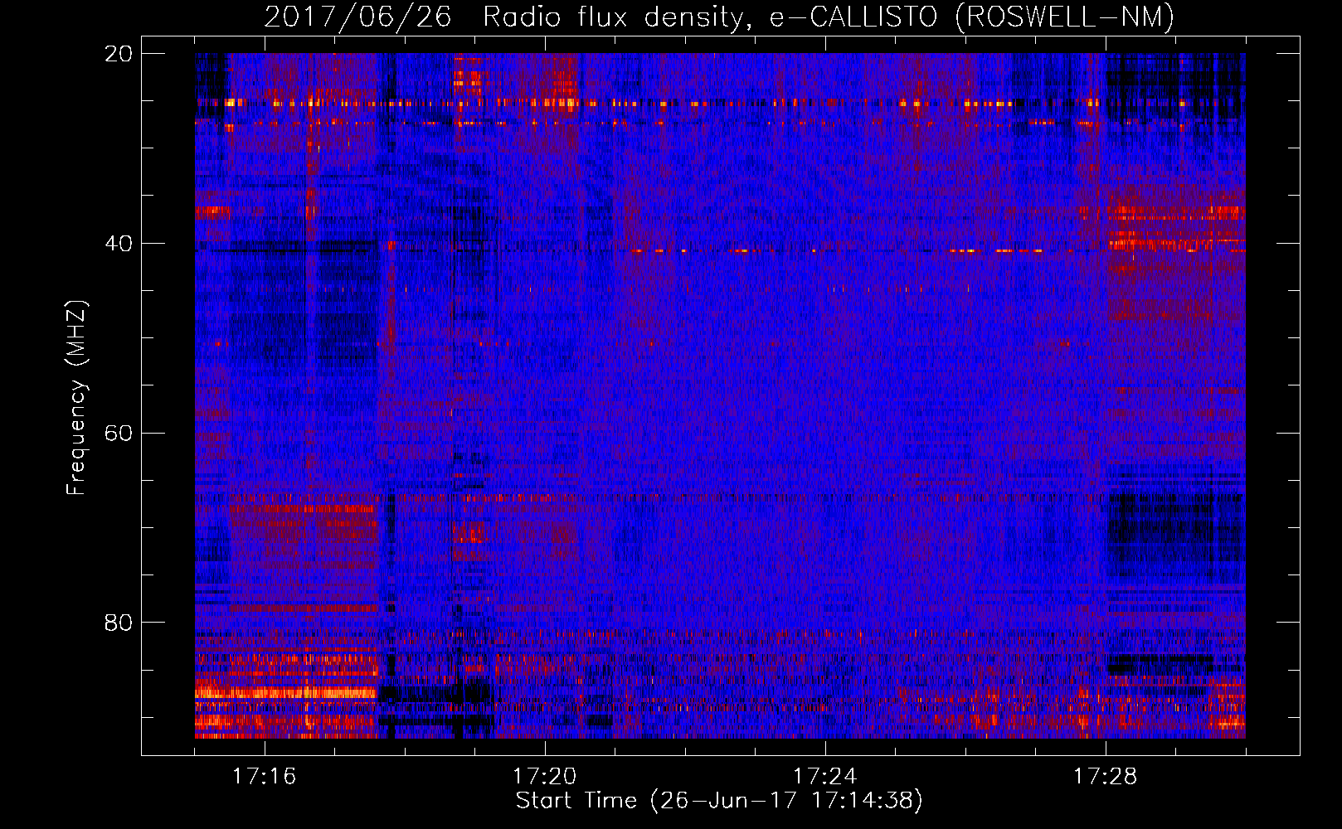Click the 17:20 time tick label

(544, 777)
